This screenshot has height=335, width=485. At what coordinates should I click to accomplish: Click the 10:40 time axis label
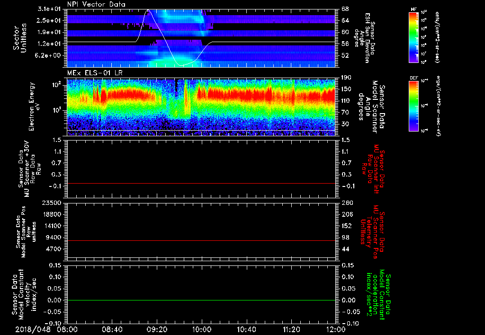tap(247, 329)
